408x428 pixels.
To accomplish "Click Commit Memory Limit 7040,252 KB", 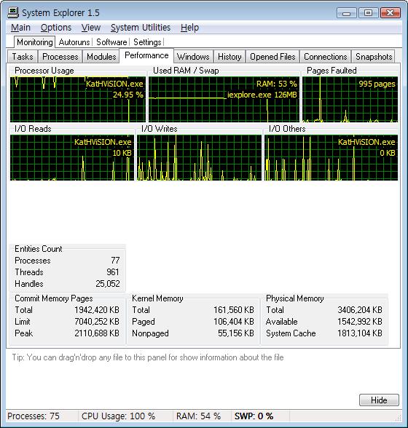I will pos(97,322).
